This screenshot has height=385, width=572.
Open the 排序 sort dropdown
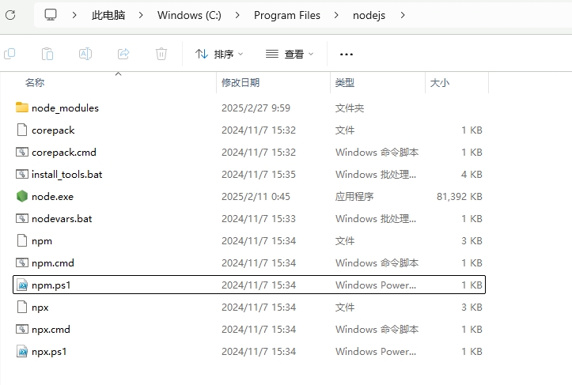[219, 54]
